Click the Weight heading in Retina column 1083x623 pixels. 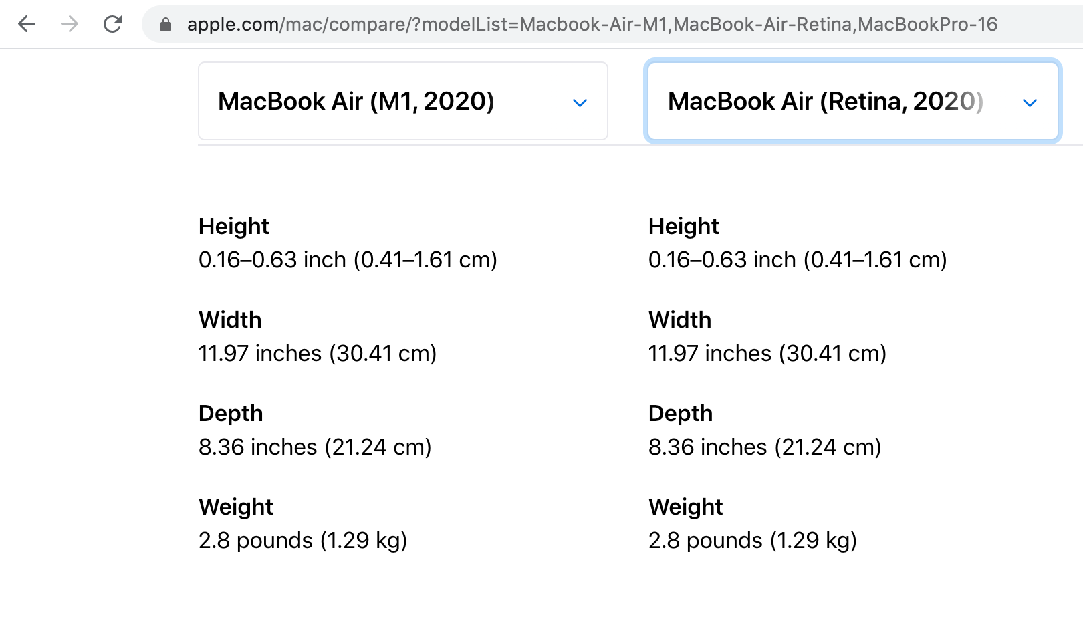(685, 507)
